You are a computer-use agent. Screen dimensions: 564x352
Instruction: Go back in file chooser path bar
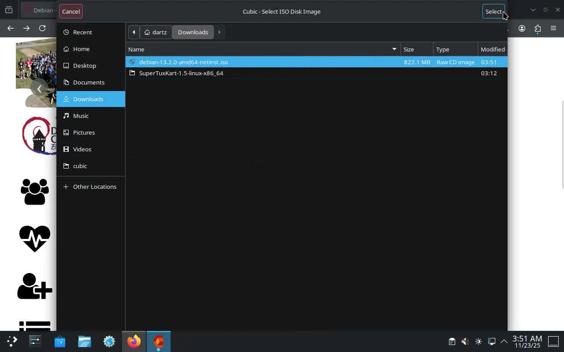tap(134, 32)
